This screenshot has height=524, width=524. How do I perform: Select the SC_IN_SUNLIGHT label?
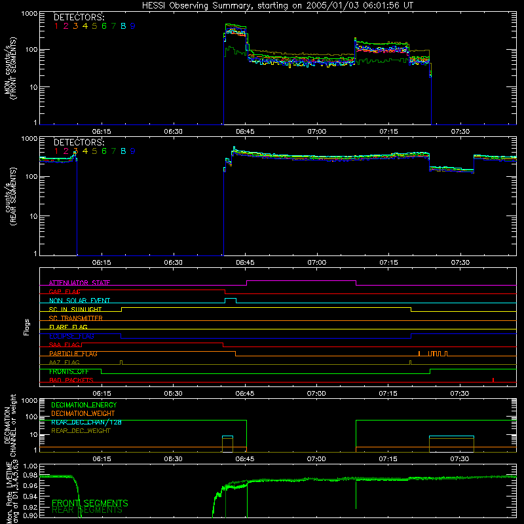[x=75, y=309]
